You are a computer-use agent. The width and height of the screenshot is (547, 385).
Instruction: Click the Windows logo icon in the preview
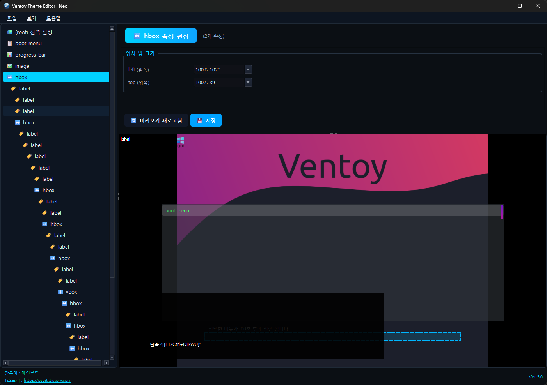181,140
